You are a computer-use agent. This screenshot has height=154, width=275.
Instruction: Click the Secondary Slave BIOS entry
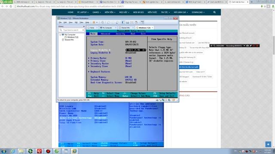[x=99, y=66]
